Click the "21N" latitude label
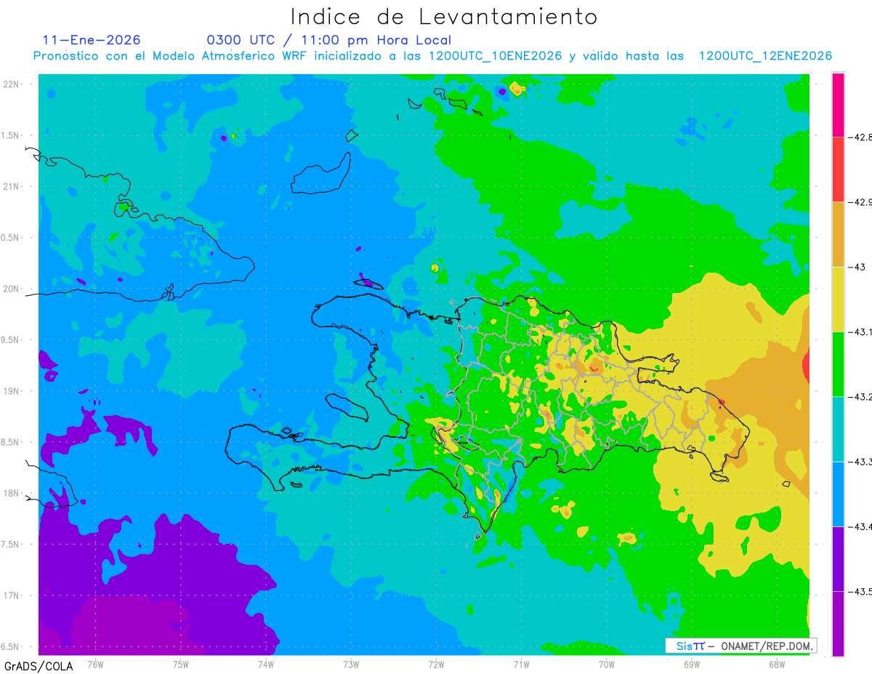The image size is (872, 674). pos(12,186)
